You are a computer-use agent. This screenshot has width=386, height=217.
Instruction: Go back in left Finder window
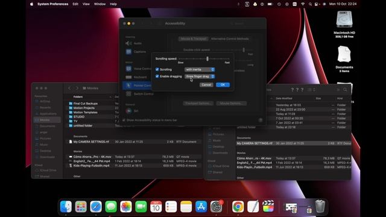69,88
